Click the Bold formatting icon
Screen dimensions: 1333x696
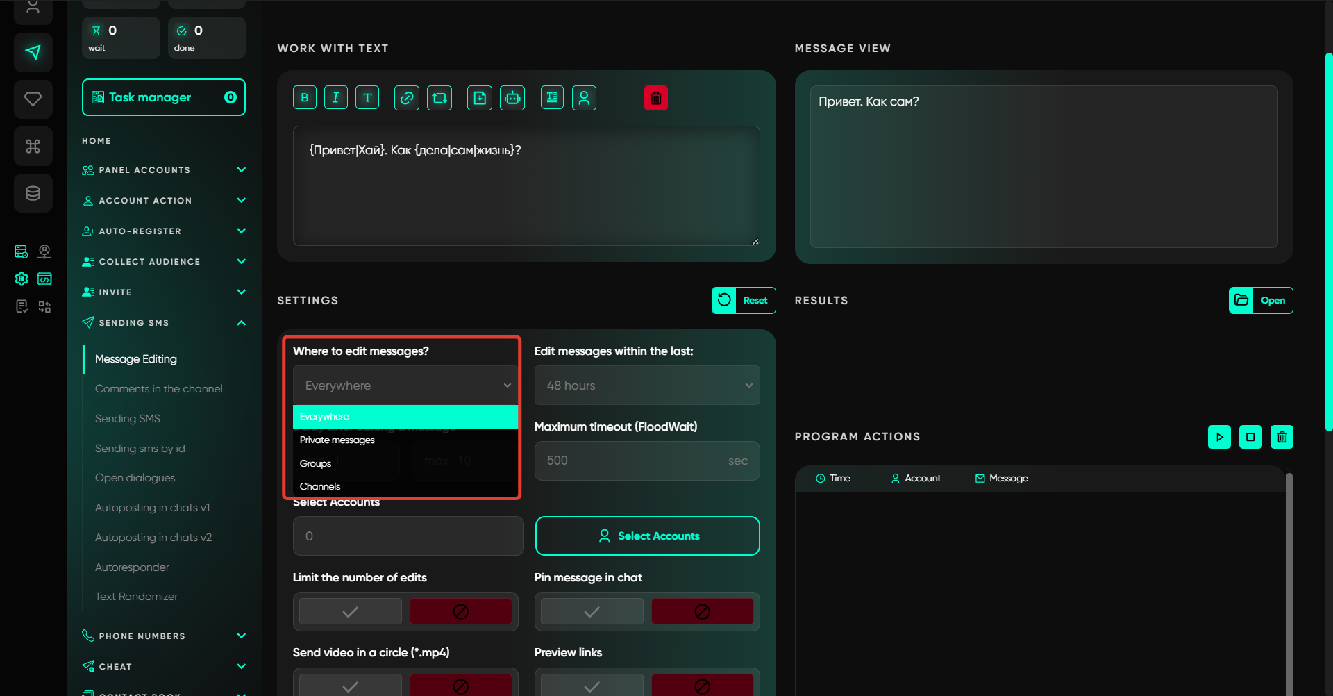coord(304,98)
